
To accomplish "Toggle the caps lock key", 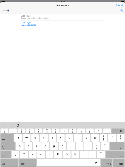I will (x=8, y=146).
